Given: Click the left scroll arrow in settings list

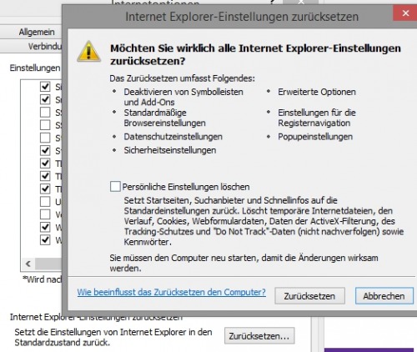Looking at the screenshot, I should (x=28, y=264).
